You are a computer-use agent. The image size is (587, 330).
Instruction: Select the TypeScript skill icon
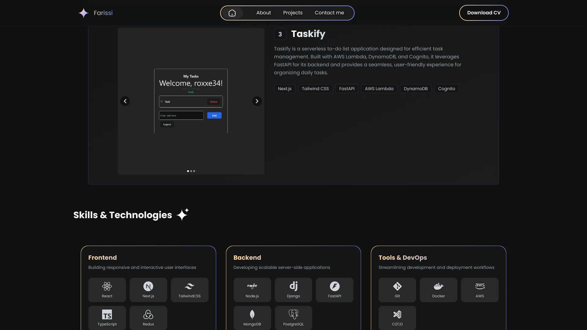pyautogui.click(x=107, y=314)
